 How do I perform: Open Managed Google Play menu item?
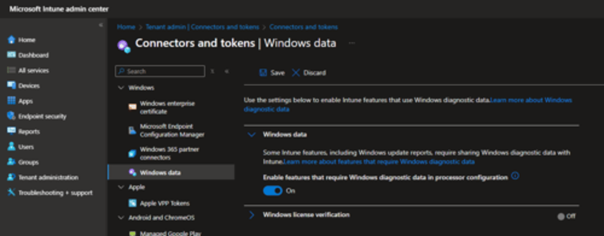[171, 233]
